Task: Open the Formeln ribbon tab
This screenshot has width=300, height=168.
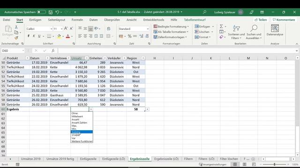Action: point(77,20)
